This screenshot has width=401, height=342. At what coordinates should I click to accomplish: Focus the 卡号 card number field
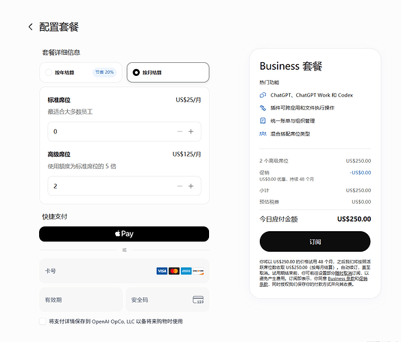click(124, 271)
